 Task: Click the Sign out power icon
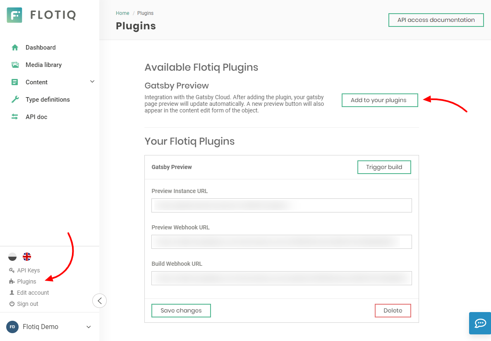coord(12,304)
